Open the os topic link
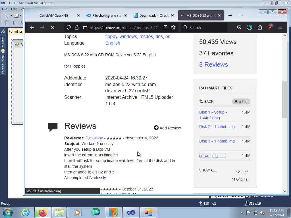This screenshot has width=291, height=218. (168, 37)
